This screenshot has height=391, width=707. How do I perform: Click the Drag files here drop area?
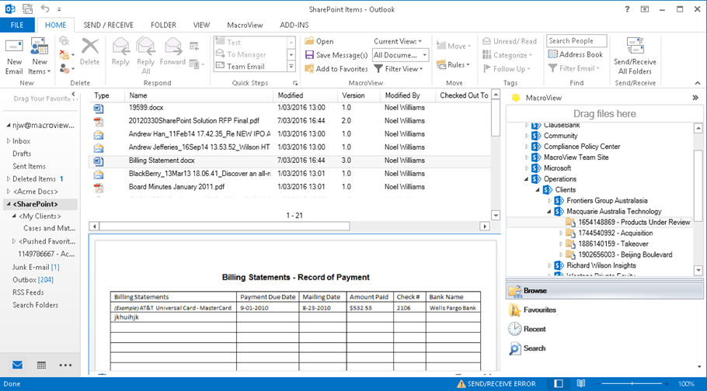[604, 114]
